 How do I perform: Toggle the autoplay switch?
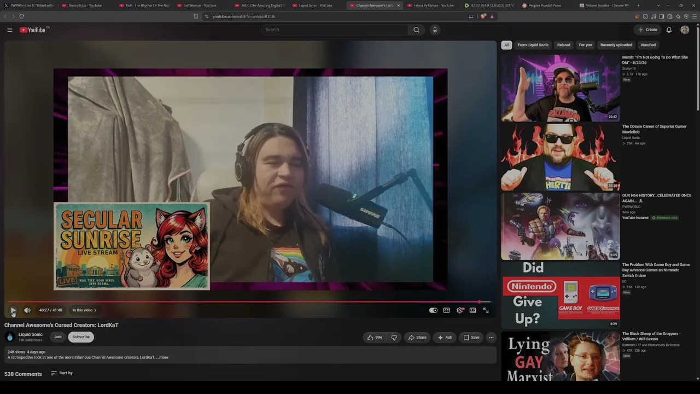[x=433, y=310]
